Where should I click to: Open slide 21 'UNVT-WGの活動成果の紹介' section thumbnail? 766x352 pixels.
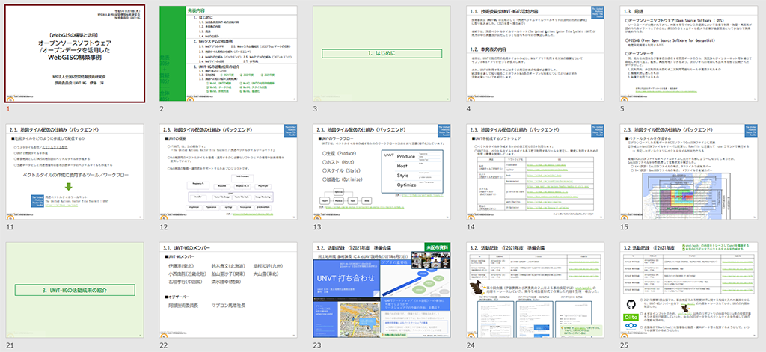(73, 288)
